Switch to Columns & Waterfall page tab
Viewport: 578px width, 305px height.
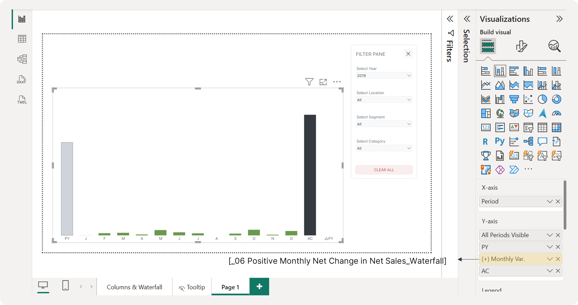pos(134,287)
